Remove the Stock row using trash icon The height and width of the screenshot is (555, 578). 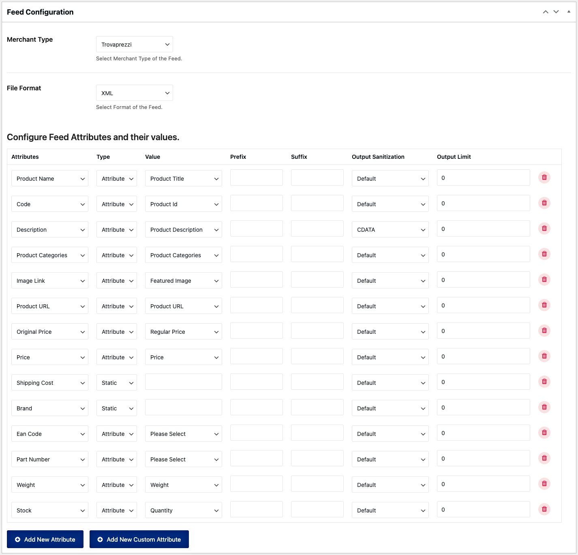click(544, 509)
